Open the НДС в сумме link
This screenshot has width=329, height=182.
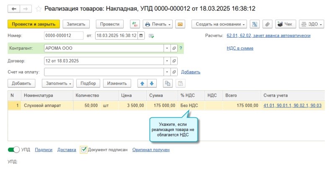(x=240, y=48)
